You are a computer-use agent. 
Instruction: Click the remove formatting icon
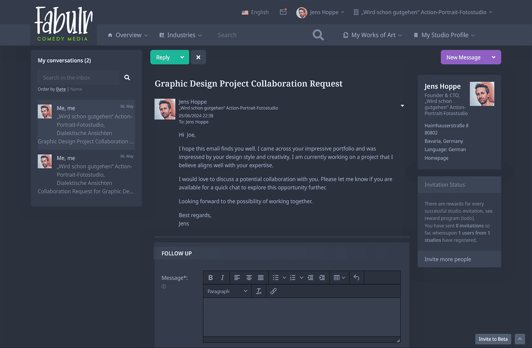click(x=259, y=291)
